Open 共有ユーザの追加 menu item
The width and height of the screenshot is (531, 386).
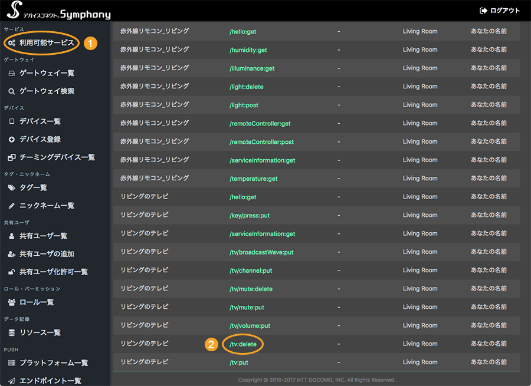[47, 254]
